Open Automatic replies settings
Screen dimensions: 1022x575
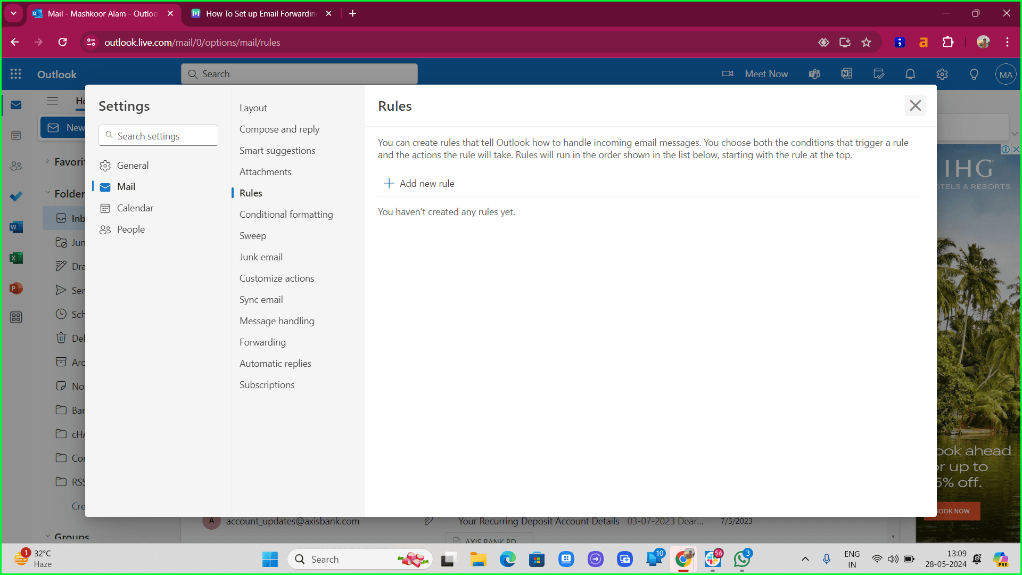[x=275, y=364]
